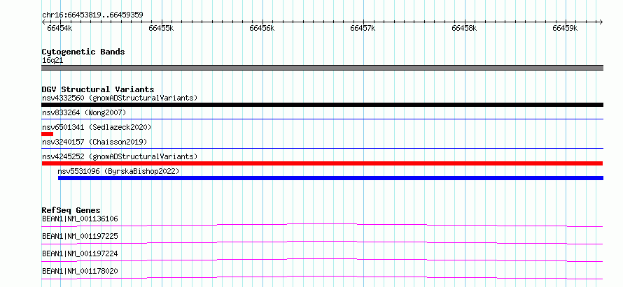
Task: Open the nsv5531096 (ByrskaBishop2022) label
Action: tap(118, 171)
